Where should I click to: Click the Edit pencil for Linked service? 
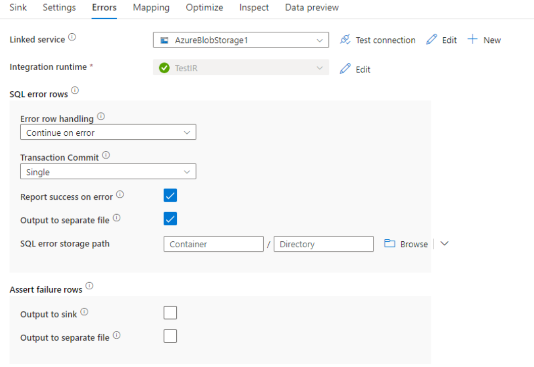[431, 40]
